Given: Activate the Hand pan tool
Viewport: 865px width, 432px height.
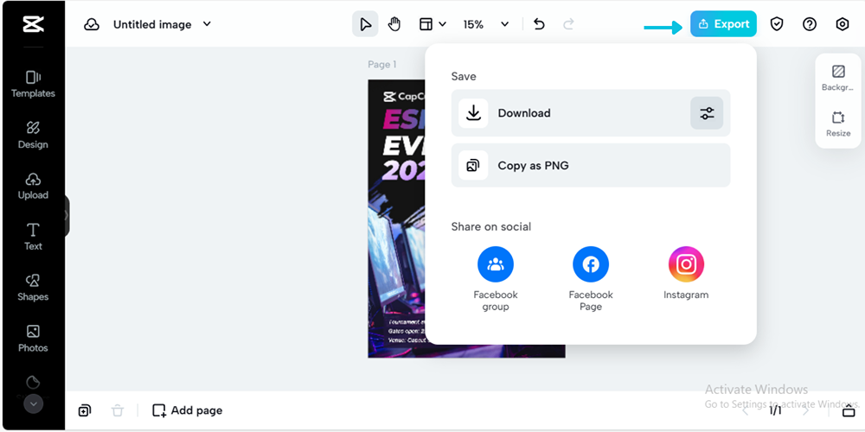Looking at the screenshot, I should point(394,24).
